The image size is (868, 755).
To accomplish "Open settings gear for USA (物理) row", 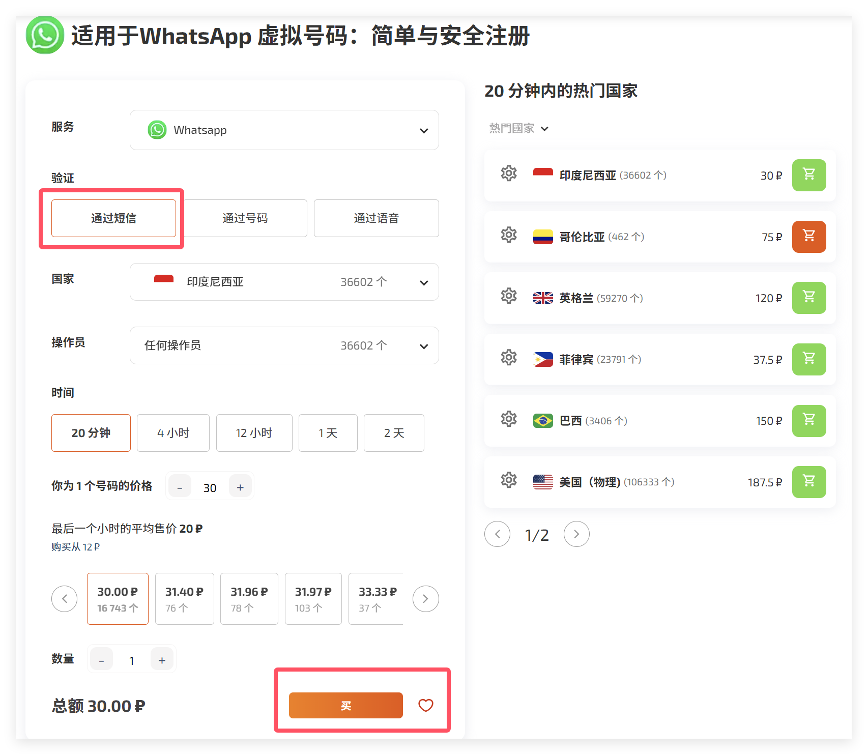I will (x=509, y=480).
